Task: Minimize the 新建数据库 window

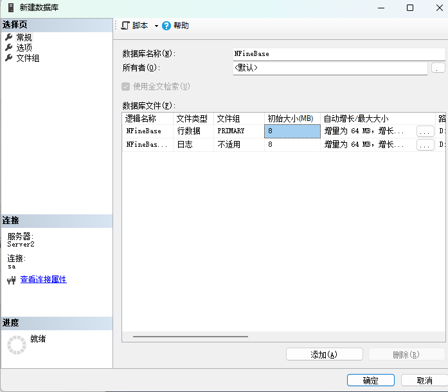Action: (381, 8)
